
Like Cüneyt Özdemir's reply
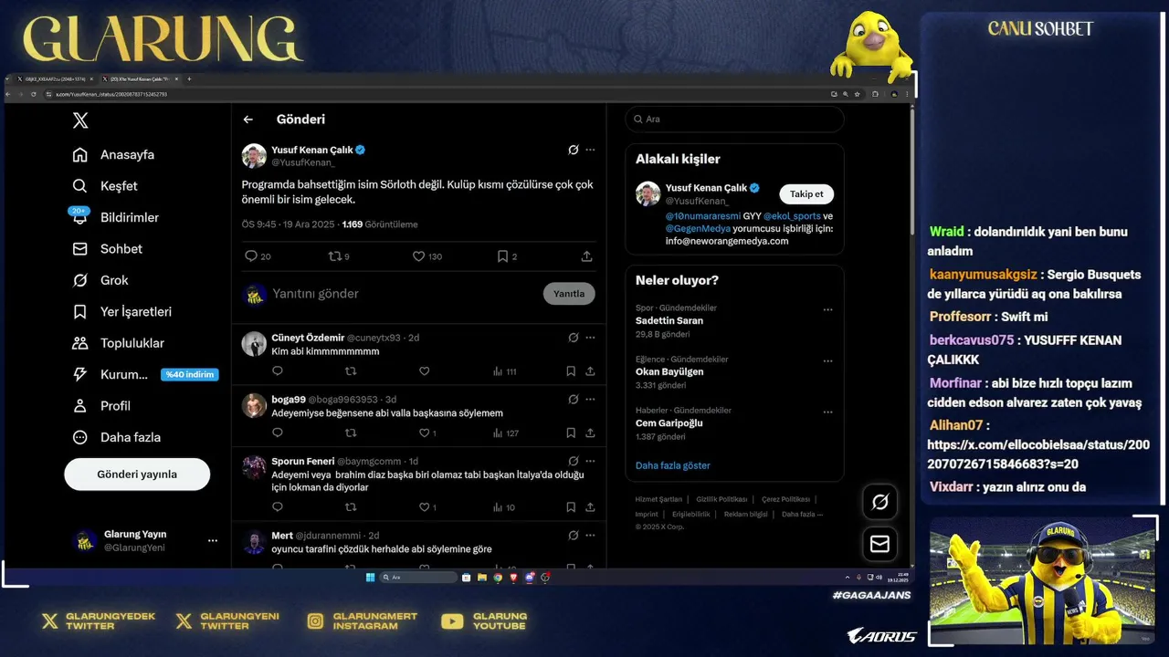[425, 371]
